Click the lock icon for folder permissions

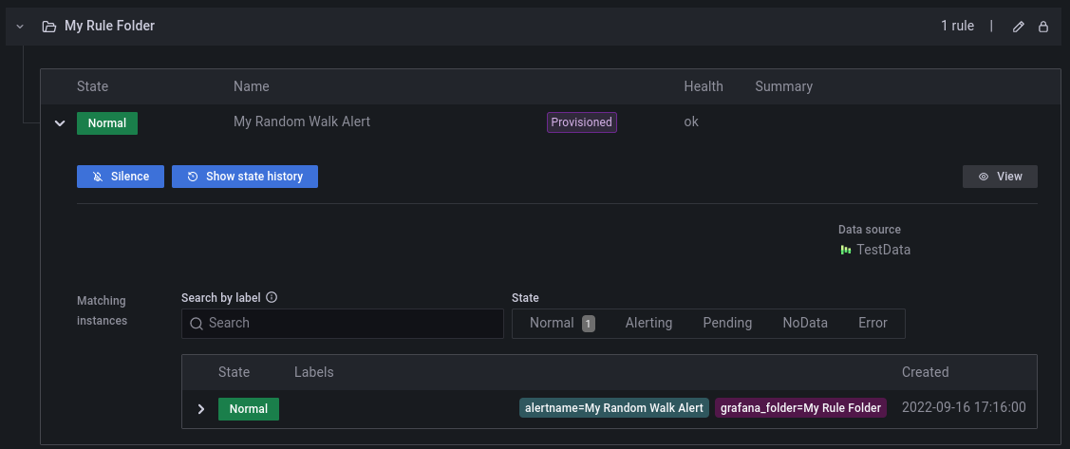pyautogui.click(x=1043, y=27)
